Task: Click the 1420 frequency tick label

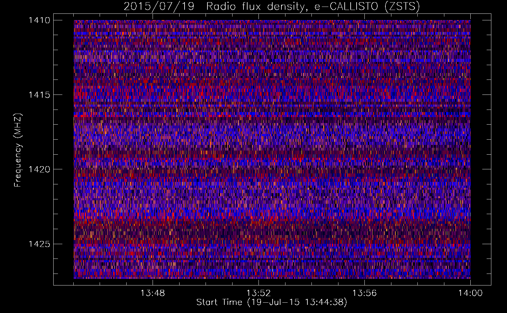Action: pyautogui.click(x=39, y=169)
